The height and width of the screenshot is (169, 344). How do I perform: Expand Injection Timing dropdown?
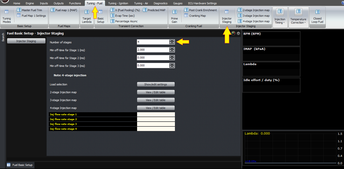280,17
